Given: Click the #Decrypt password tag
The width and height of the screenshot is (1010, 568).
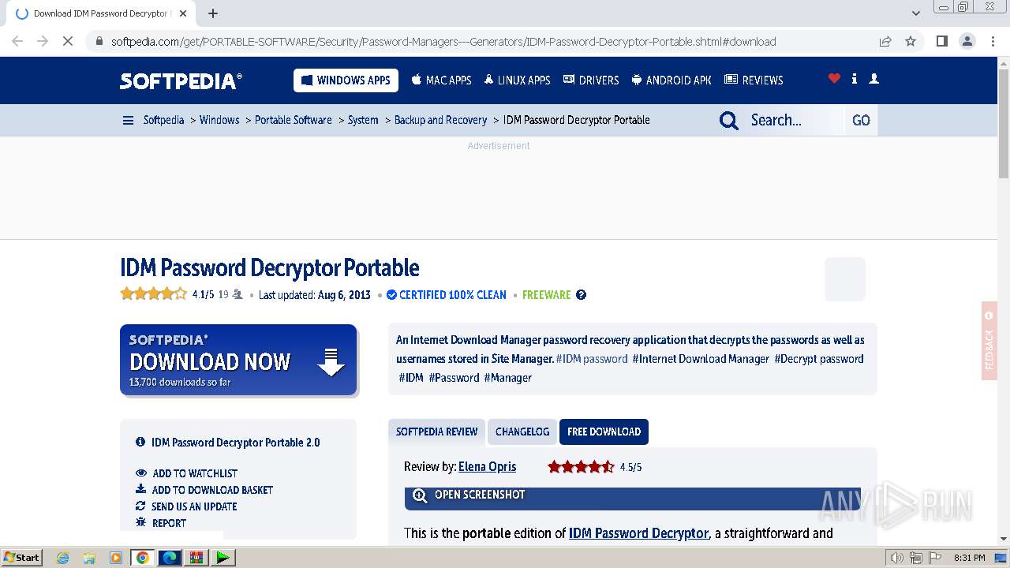Looking at the screenshot, I should click(x=819, y=359).
